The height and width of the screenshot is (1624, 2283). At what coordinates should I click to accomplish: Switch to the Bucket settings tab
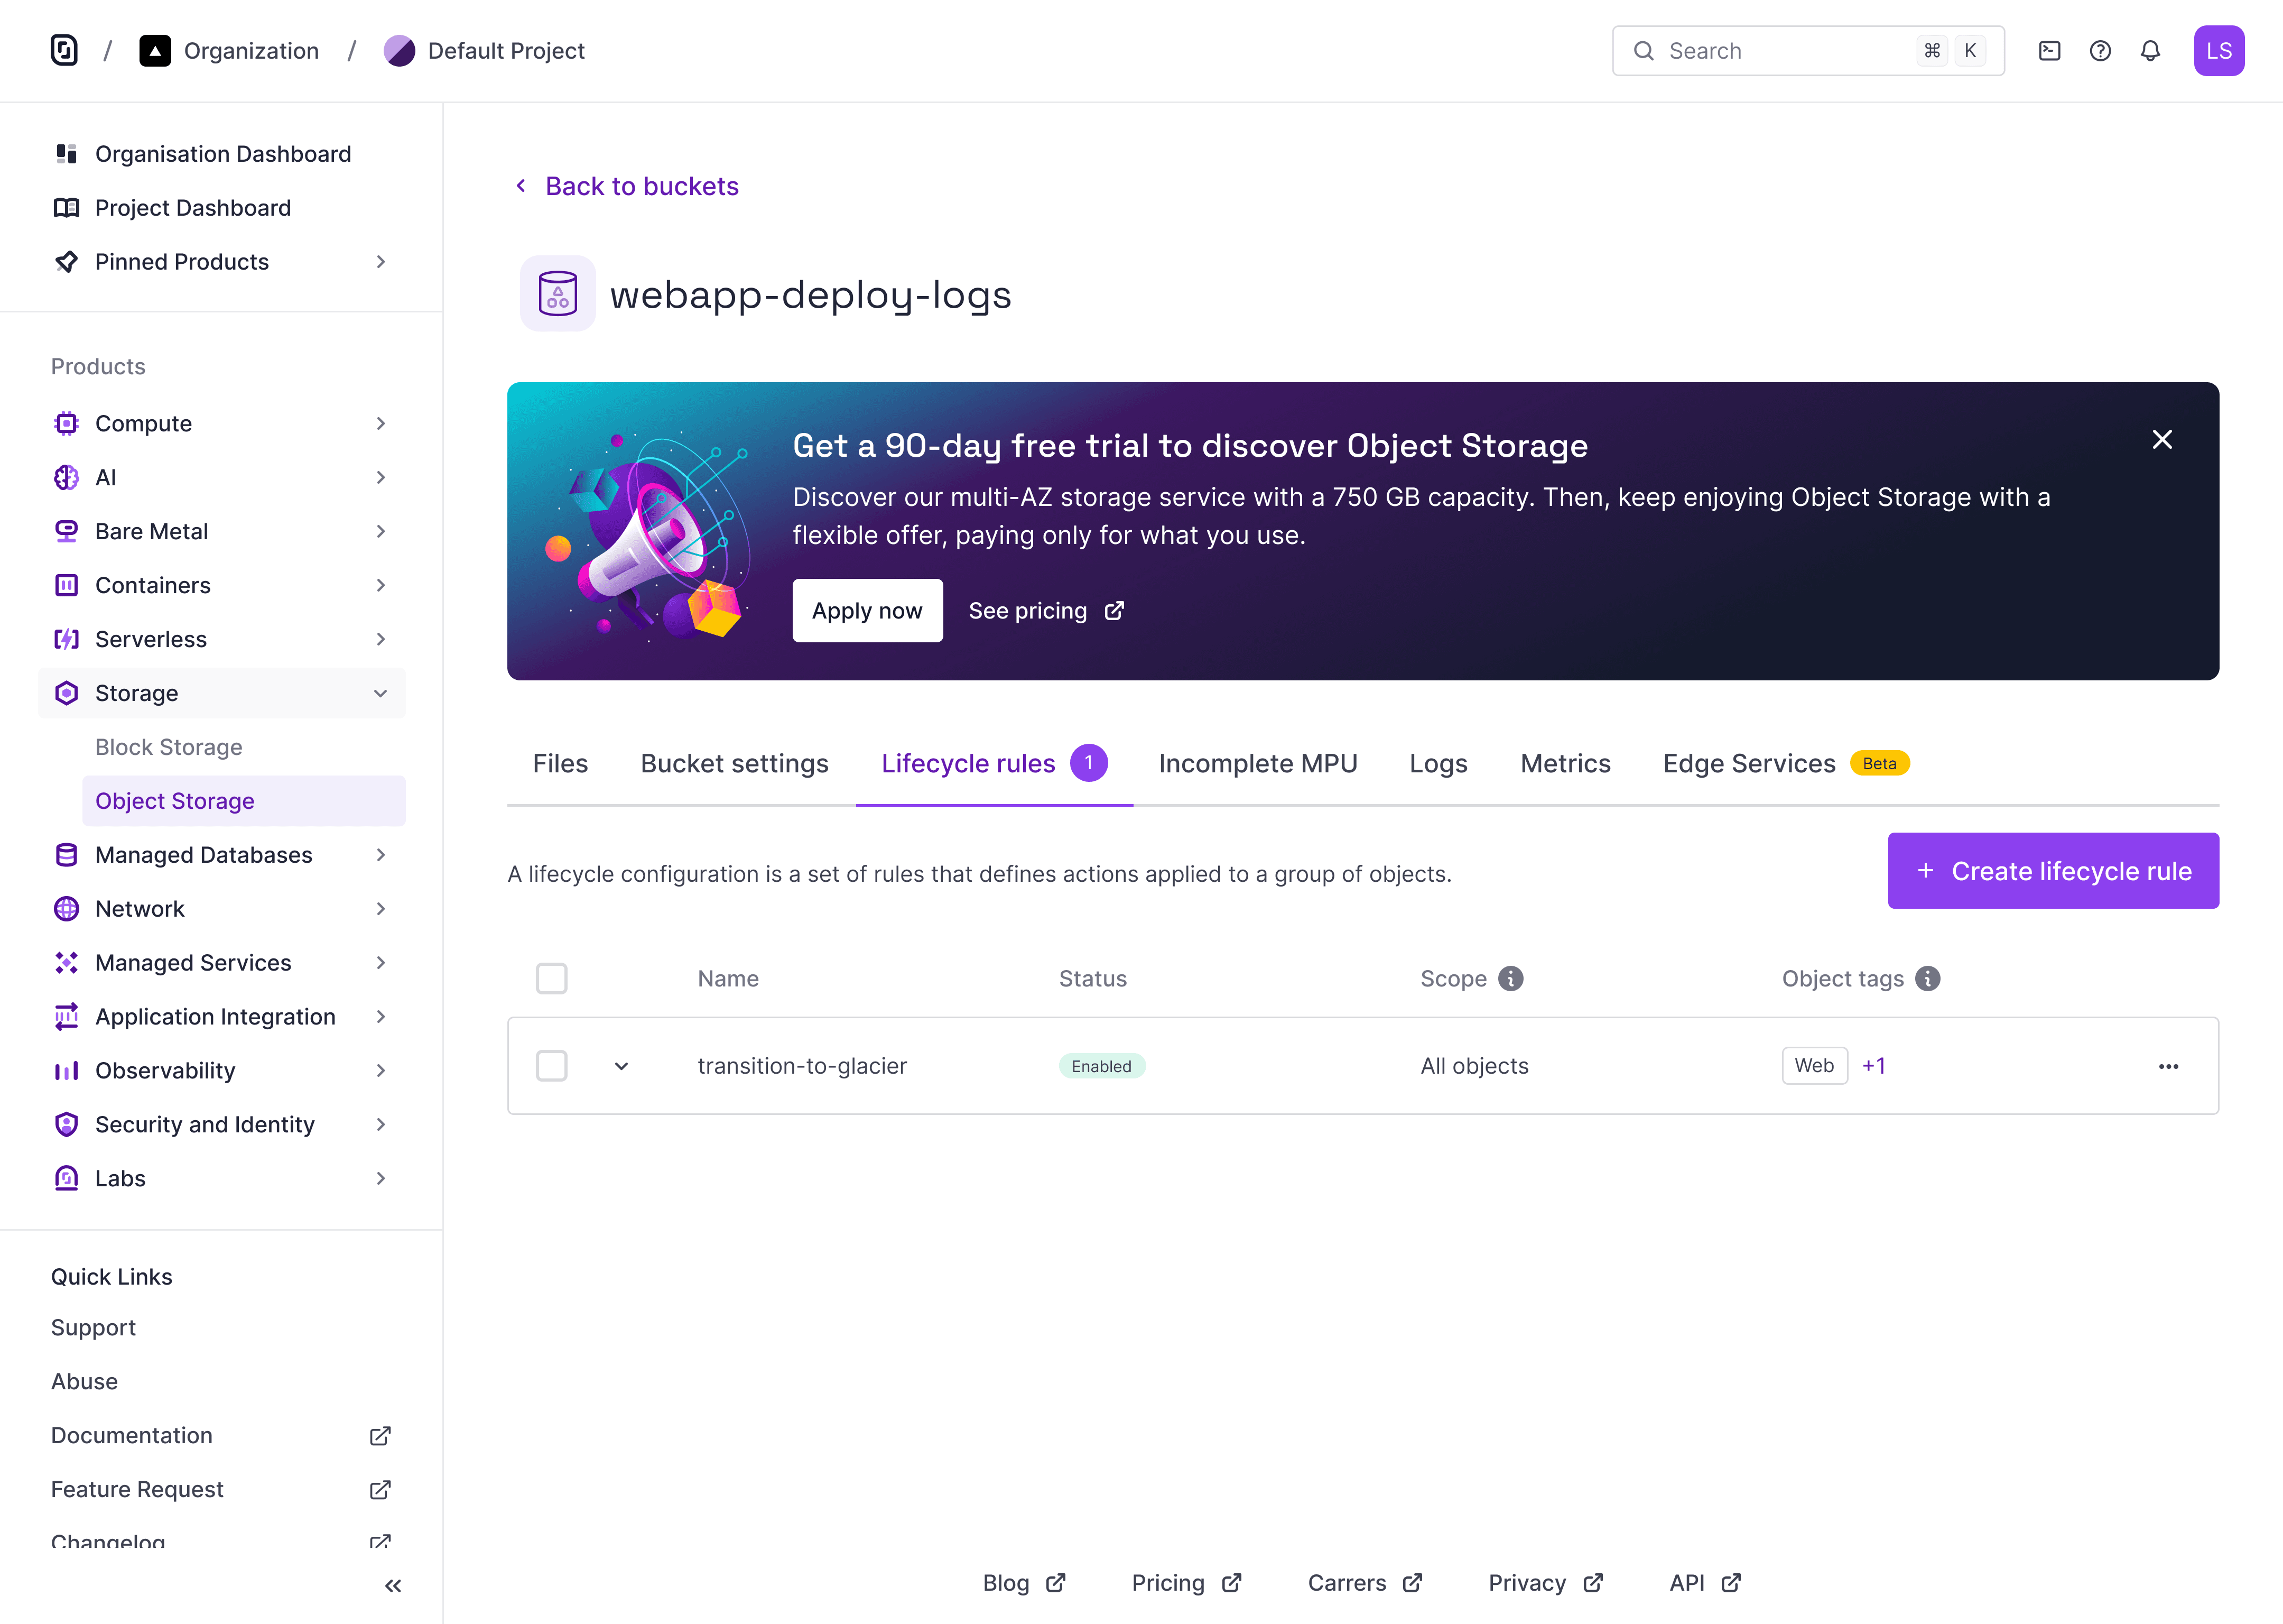(x=734, y=763)
